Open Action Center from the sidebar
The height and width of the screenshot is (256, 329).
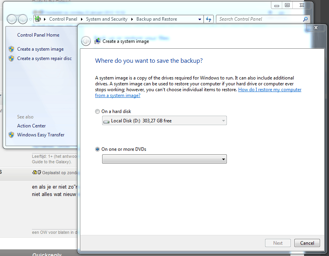[x=31, y=126]
